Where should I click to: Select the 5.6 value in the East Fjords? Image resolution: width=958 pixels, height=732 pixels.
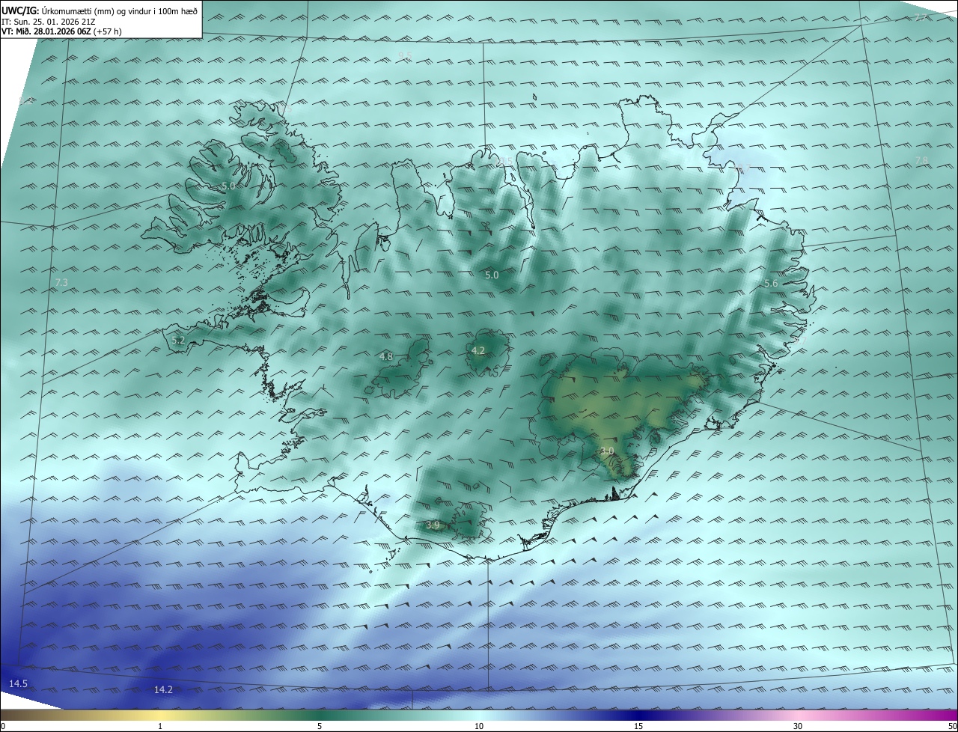[771, 284]
